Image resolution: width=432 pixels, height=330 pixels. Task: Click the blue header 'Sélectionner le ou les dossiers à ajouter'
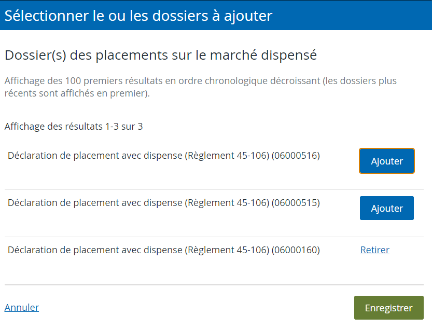[x=138, y=16]
